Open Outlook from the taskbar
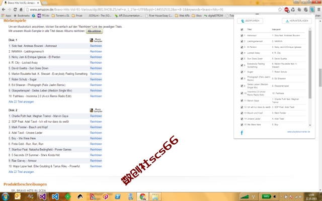This screenshot has height=201, width=322. (x=18, y=196)
